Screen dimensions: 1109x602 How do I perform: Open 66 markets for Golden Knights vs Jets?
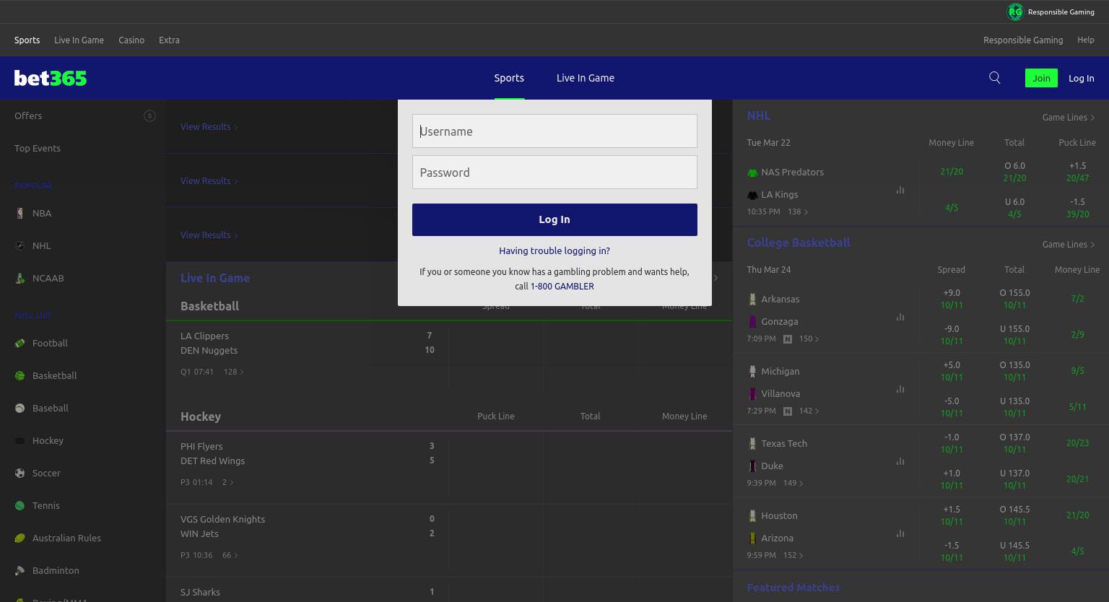point(230,555)
